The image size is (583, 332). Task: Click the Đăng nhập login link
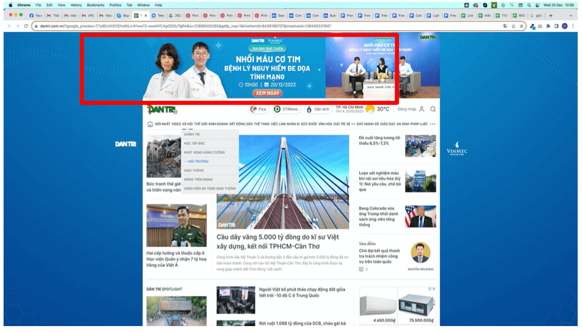coord(407,109)
